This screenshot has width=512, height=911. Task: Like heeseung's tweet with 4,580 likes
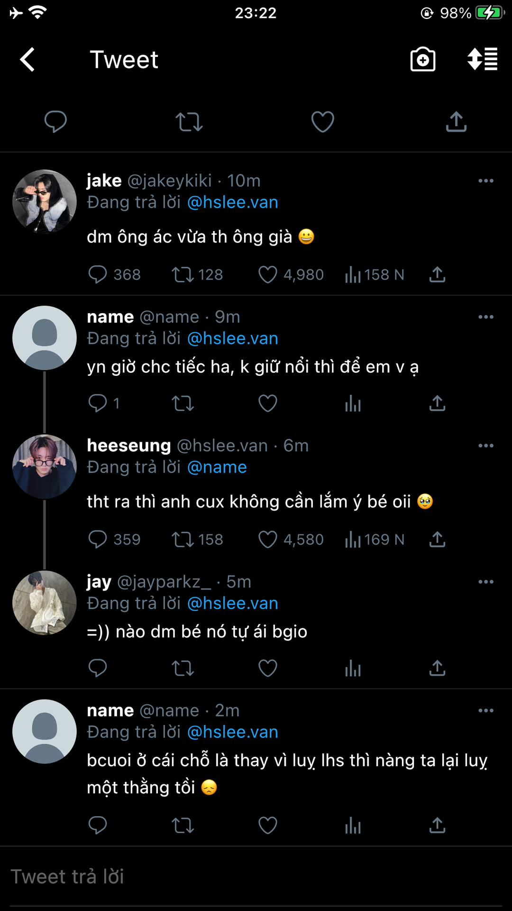[x=268, y=539]
